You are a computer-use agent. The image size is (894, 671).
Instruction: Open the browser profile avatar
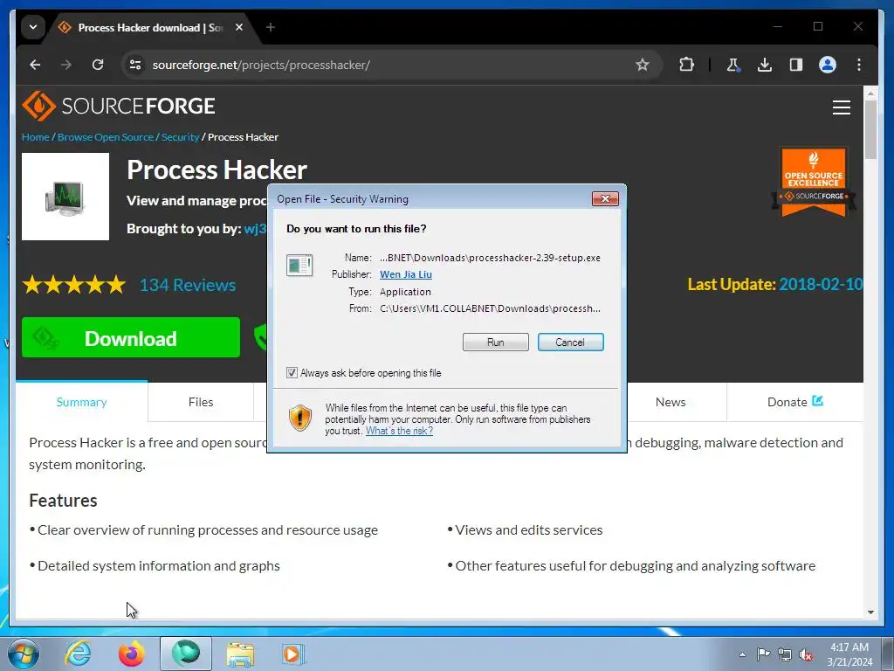(x=828, y=65)
